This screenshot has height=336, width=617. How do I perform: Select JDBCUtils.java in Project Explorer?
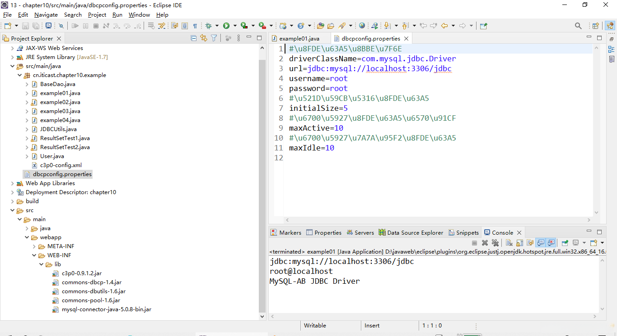58,129
